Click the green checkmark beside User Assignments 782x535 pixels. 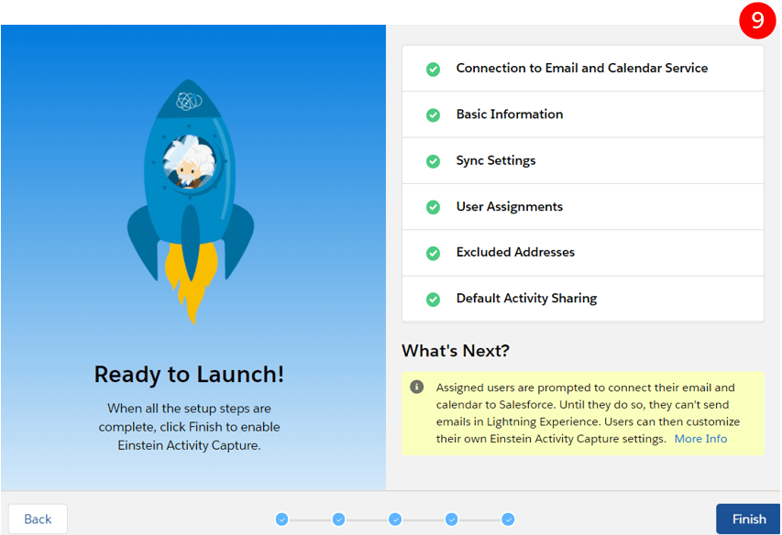coord(433,207)
